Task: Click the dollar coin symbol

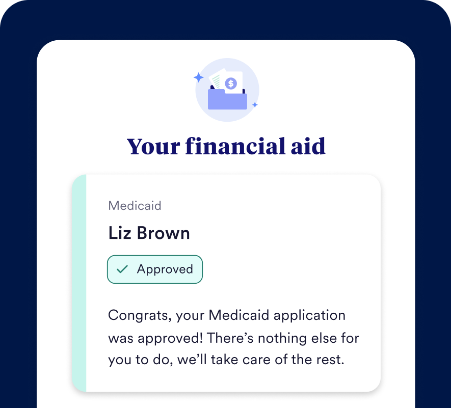Action: [x=231, y=83]
